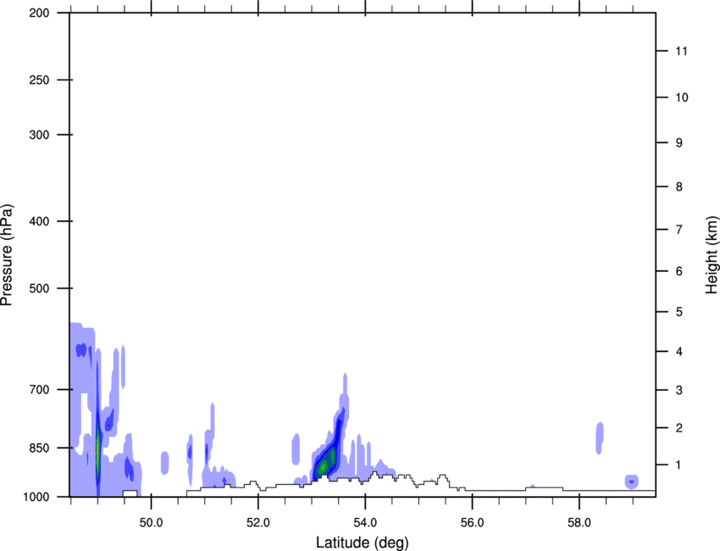Select the 500 pressure tick label
This screenshot has width=720, height=551.
(39, 288)
